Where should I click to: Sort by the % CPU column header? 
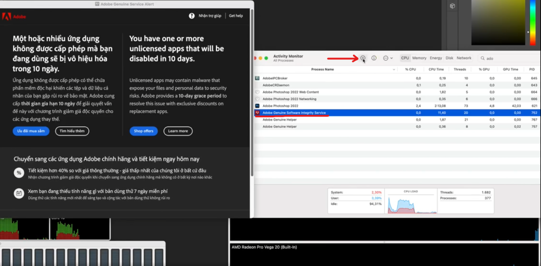[410, 69]
